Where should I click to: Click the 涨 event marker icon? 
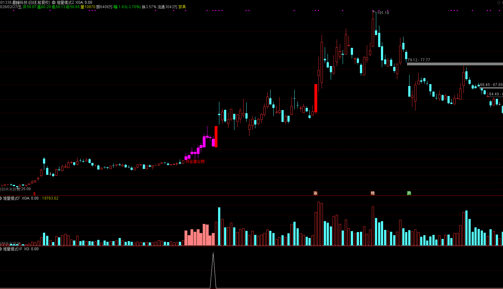[315, 193]
